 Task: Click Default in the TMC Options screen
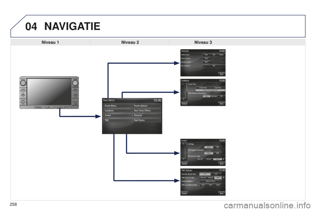(184, 193)
